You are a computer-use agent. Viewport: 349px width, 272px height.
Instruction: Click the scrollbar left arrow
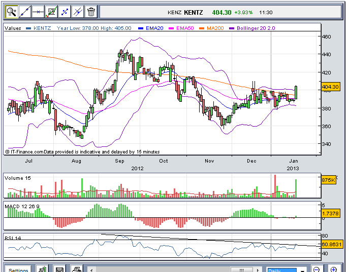coord(91,269)
